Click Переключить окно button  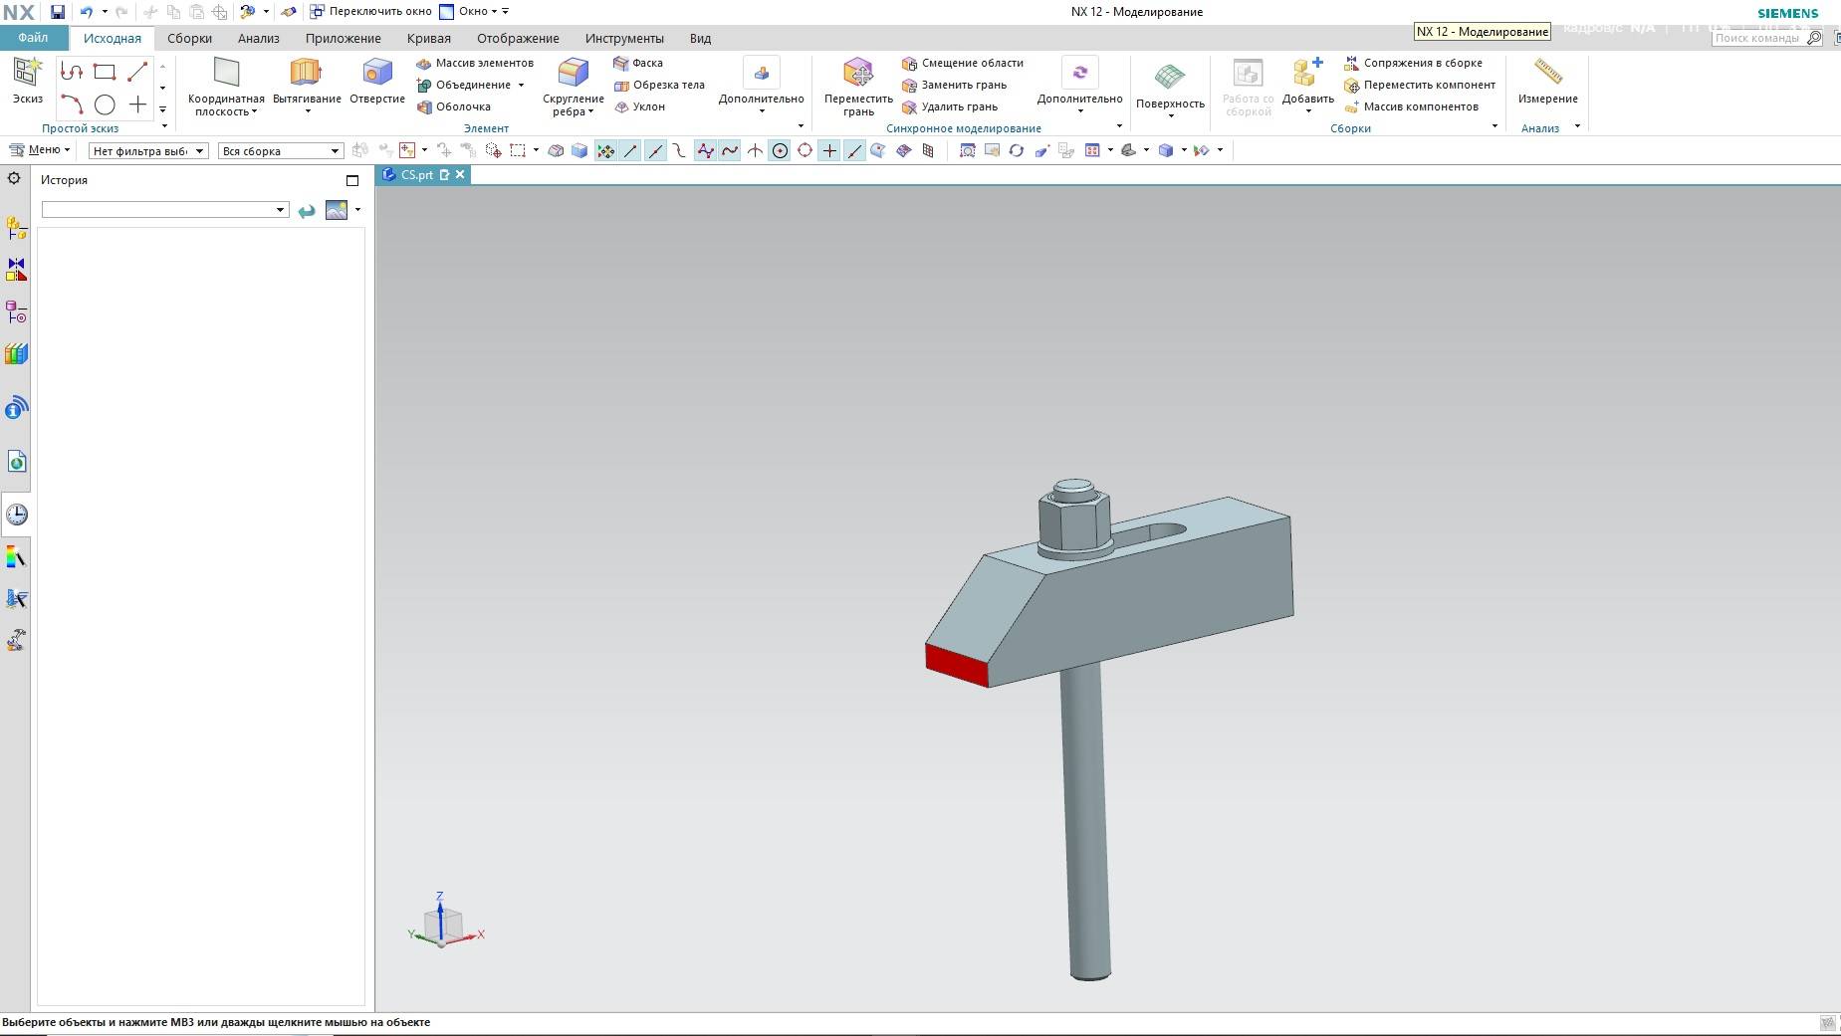[x=370, y=12]
